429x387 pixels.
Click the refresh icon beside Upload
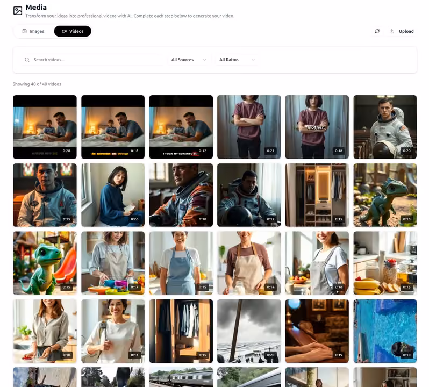point(377,31)
